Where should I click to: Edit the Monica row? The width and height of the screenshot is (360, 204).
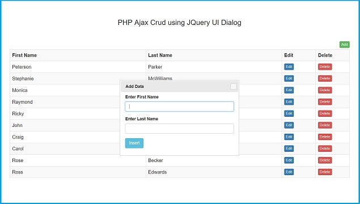coord(289,90)
